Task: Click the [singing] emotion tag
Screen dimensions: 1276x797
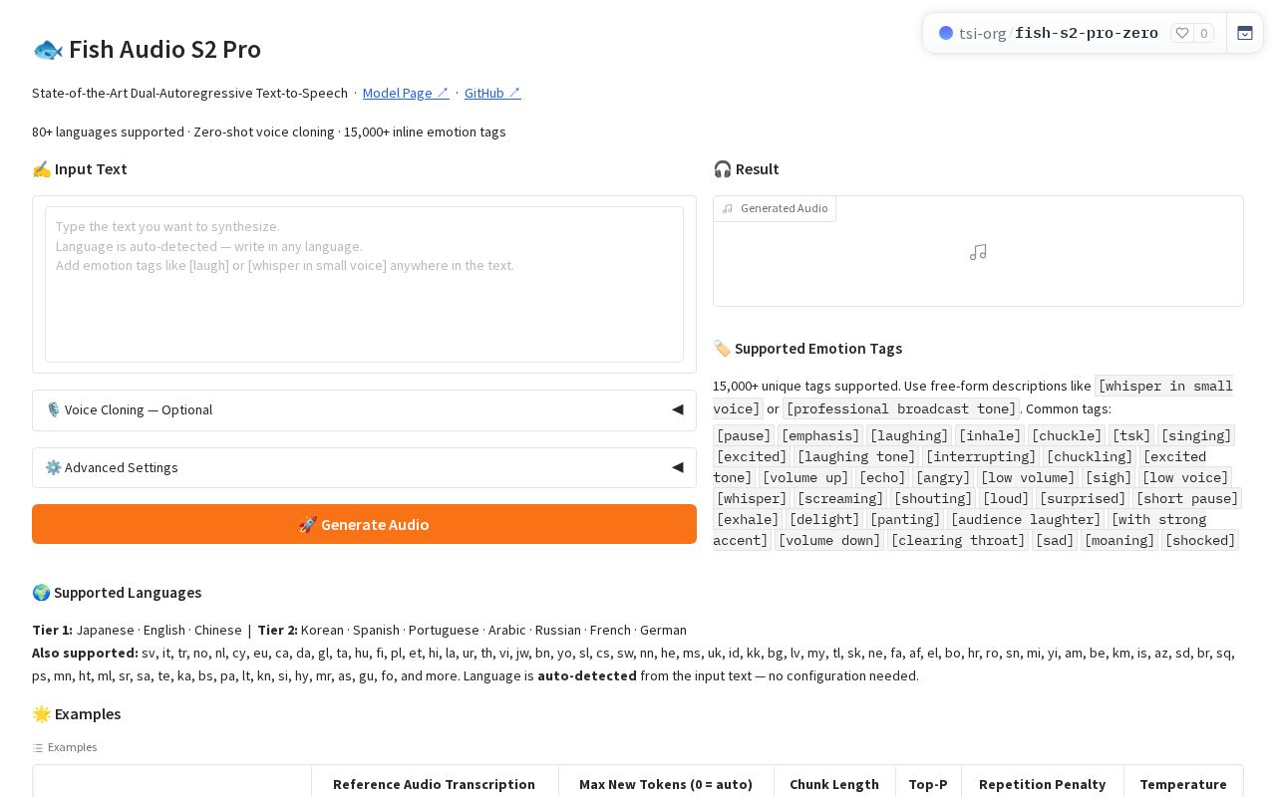Action: (x=1196, y=435)
